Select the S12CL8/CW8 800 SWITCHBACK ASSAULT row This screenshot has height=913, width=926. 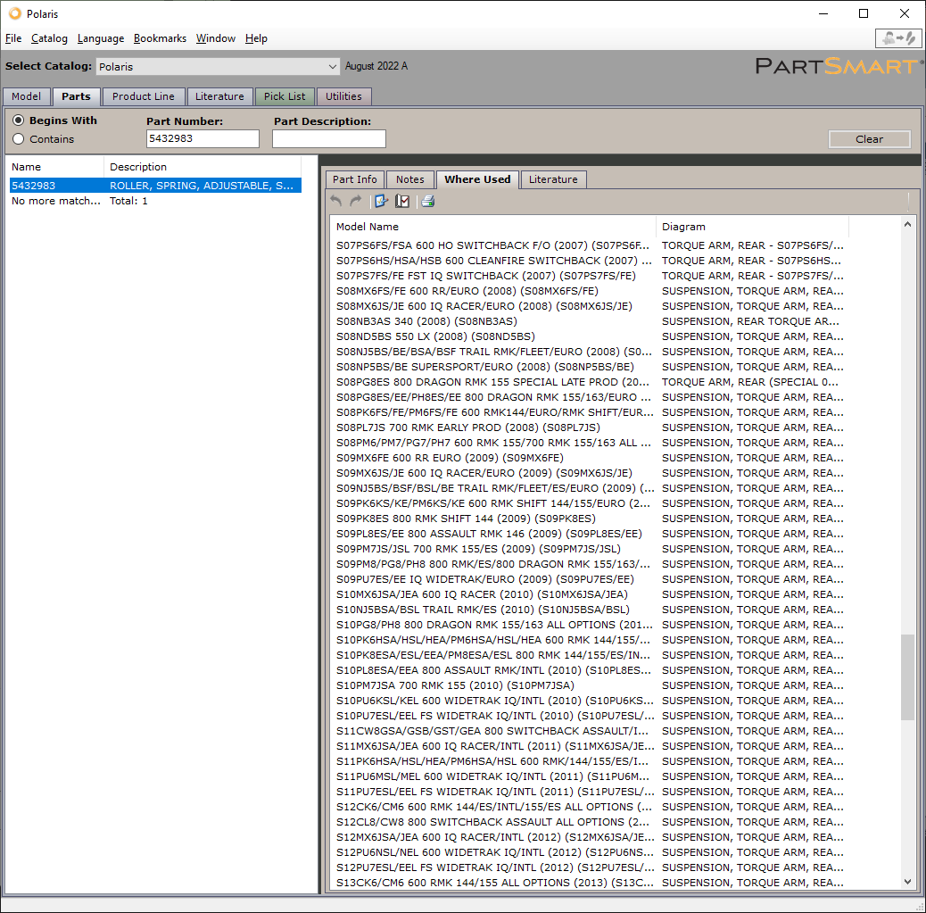click(590, 822)
